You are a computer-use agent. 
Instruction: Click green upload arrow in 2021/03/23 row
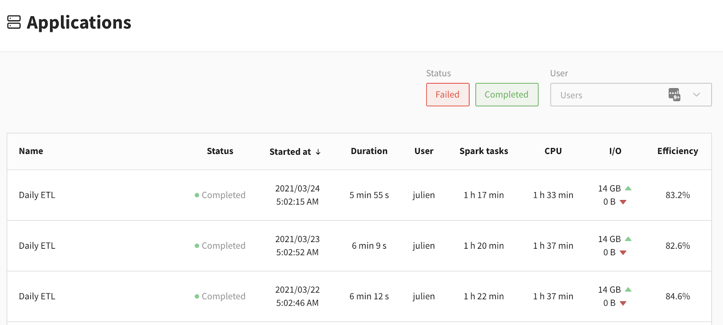(628, 239)
